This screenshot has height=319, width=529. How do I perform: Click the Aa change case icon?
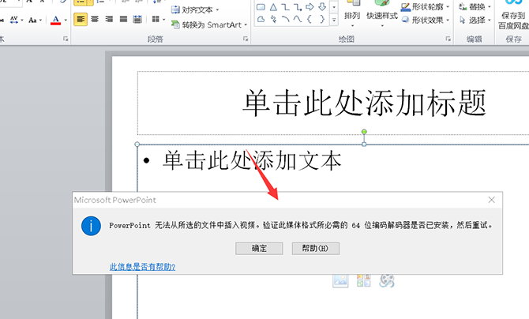pos(32,20)
